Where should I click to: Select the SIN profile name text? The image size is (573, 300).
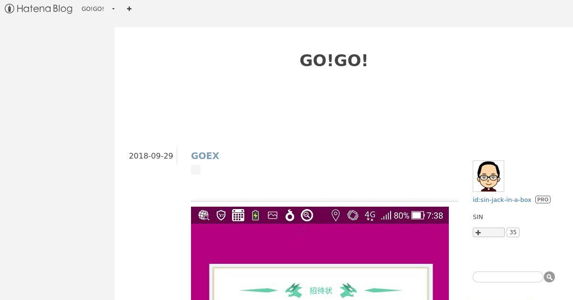pyautogui.click(x=477, y=217)
